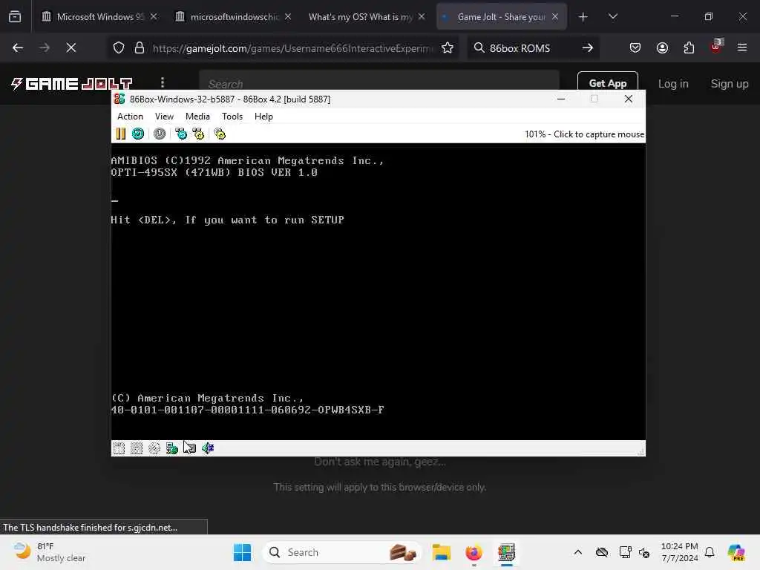
Task: Stop loading the current page
Action: coord(71,48)
